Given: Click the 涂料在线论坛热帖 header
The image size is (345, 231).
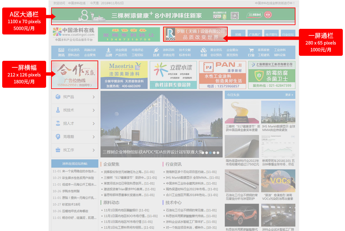Looking at the screenshot, I should tap(75, 164).
